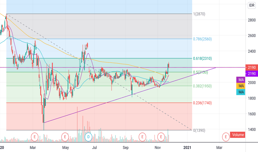Select the orange MA indicator label

241,86
